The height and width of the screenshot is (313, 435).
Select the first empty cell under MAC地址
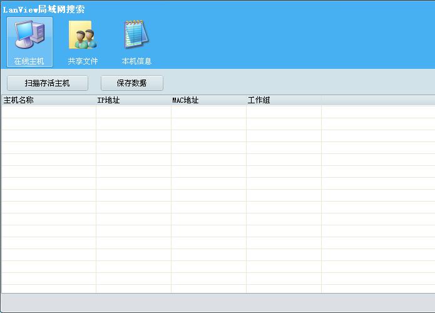(x=208, y=111)
